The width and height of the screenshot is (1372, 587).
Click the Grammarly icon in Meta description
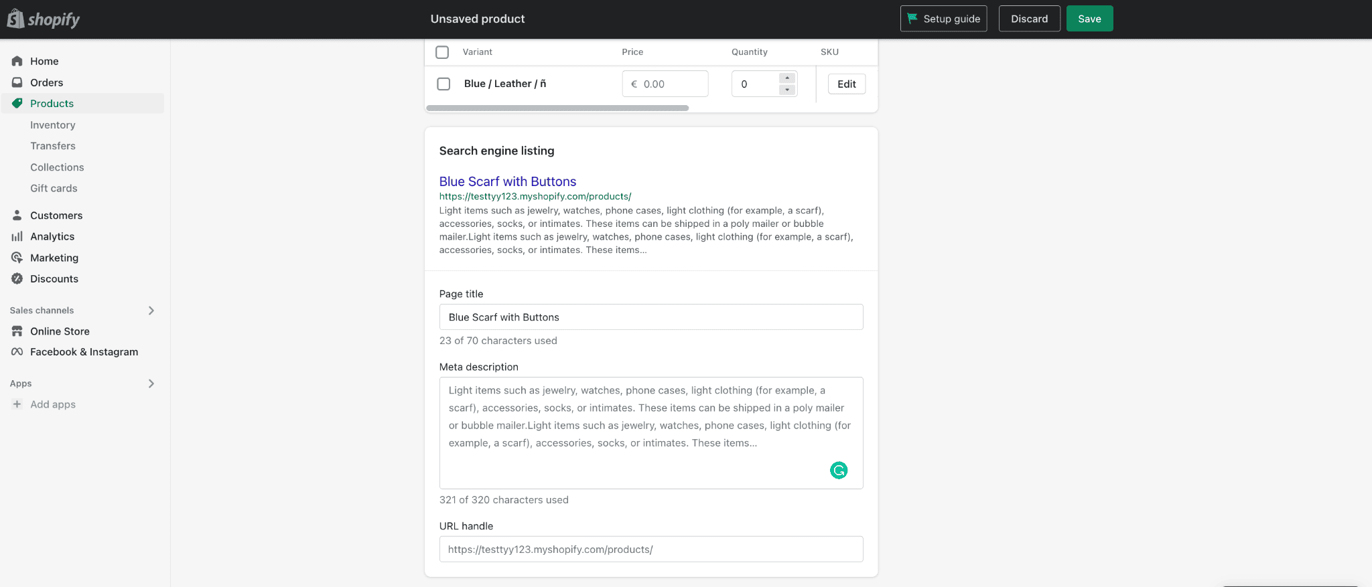[839, 471]
